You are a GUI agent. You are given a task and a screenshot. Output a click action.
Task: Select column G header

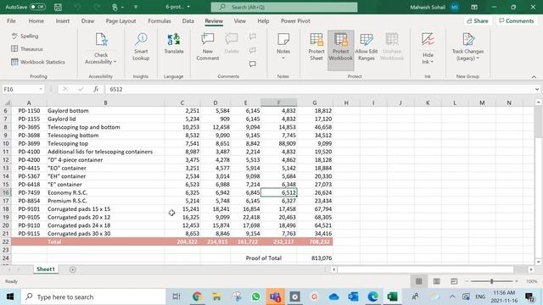(x=315, y=103)
